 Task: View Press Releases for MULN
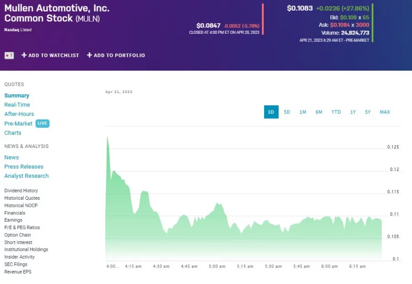tap(24, 166)
